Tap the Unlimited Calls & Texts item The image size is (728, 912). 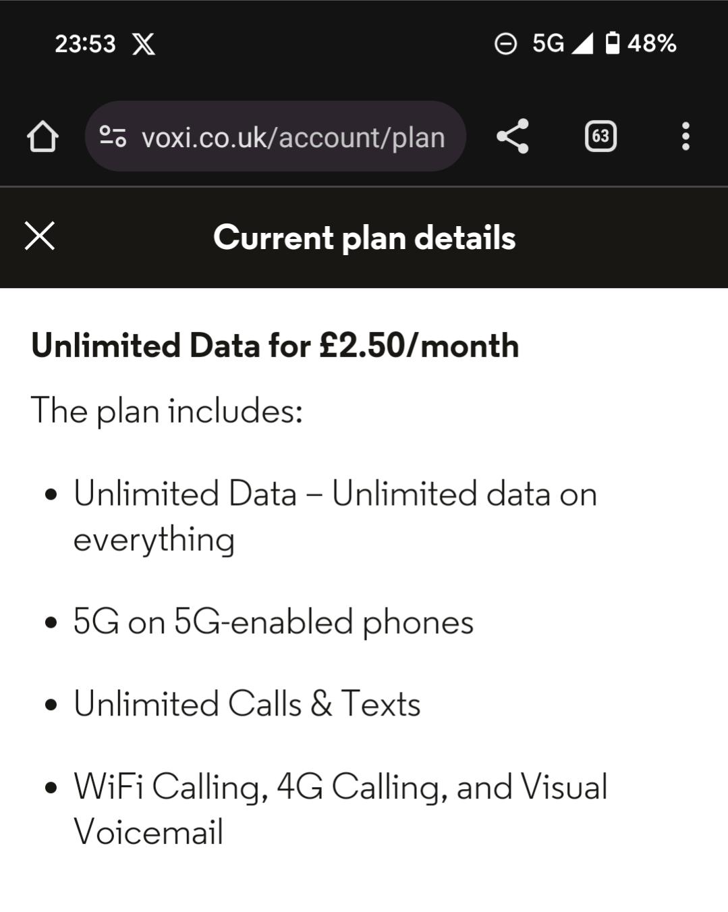(247, 704)
